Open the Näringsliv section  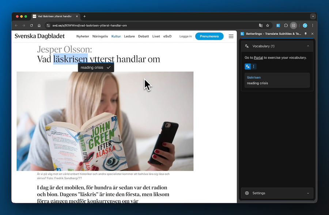[x=100, y=36]
